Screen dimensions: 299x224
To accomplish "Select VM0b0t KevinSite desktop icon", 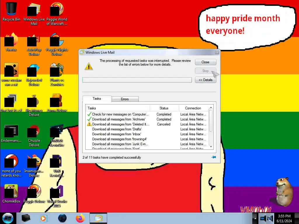I will (57, 135).
